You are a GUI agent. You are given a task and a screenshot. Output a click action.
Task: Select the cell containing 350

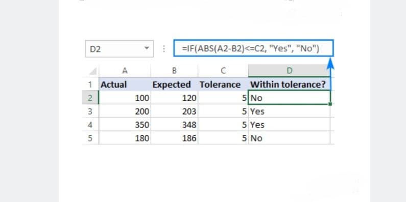[125, 125]
